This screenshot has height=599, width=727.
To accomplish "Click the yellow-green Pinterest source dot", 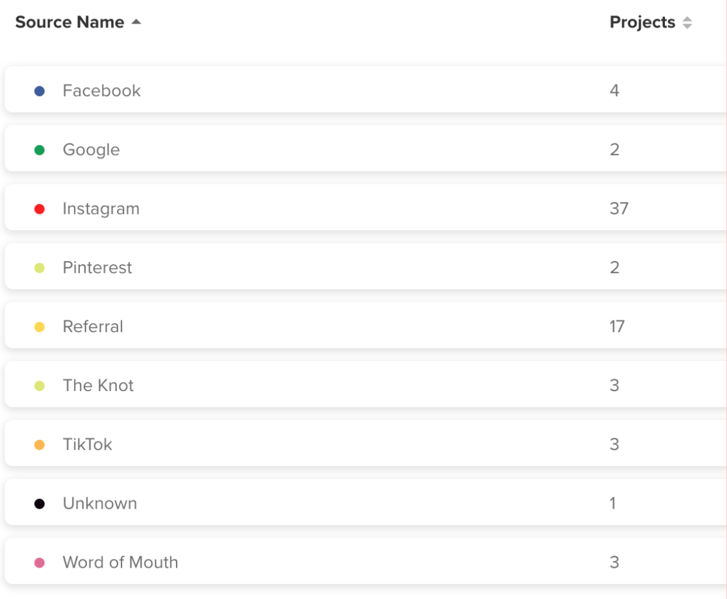I will (x=39, y=267).
